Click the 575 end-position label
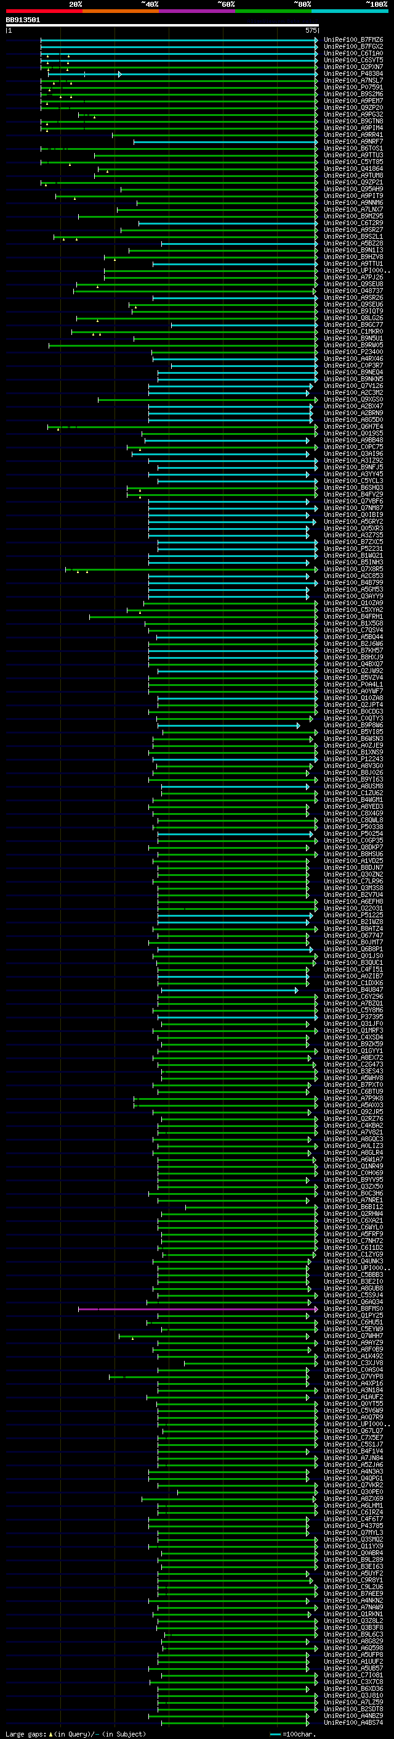This screenshot has height=1739, width=394. (310, 31)
